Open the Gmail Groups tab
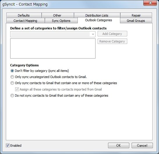This screenshot has width=159, height=154. pos(136,21)
